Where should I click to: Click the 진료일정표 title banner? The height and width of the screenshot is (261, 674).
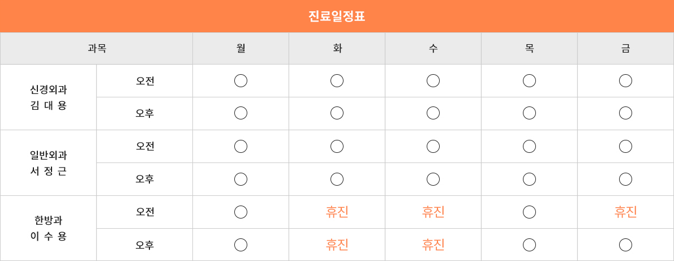coord(337,16)
